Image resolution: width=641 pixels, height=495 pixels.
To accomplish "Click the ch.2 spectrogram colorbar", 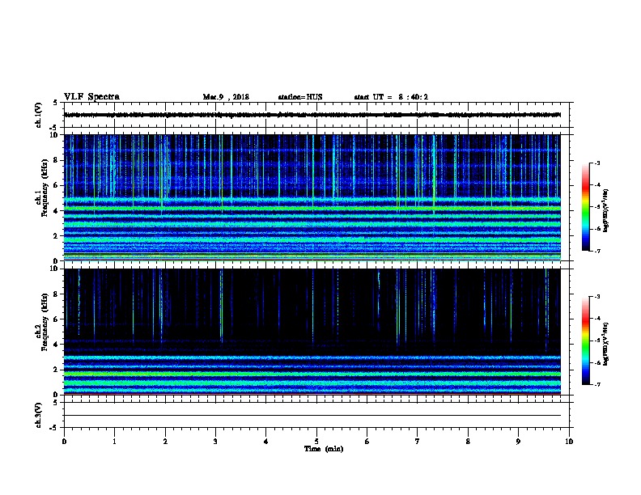I will click(585, 341).
